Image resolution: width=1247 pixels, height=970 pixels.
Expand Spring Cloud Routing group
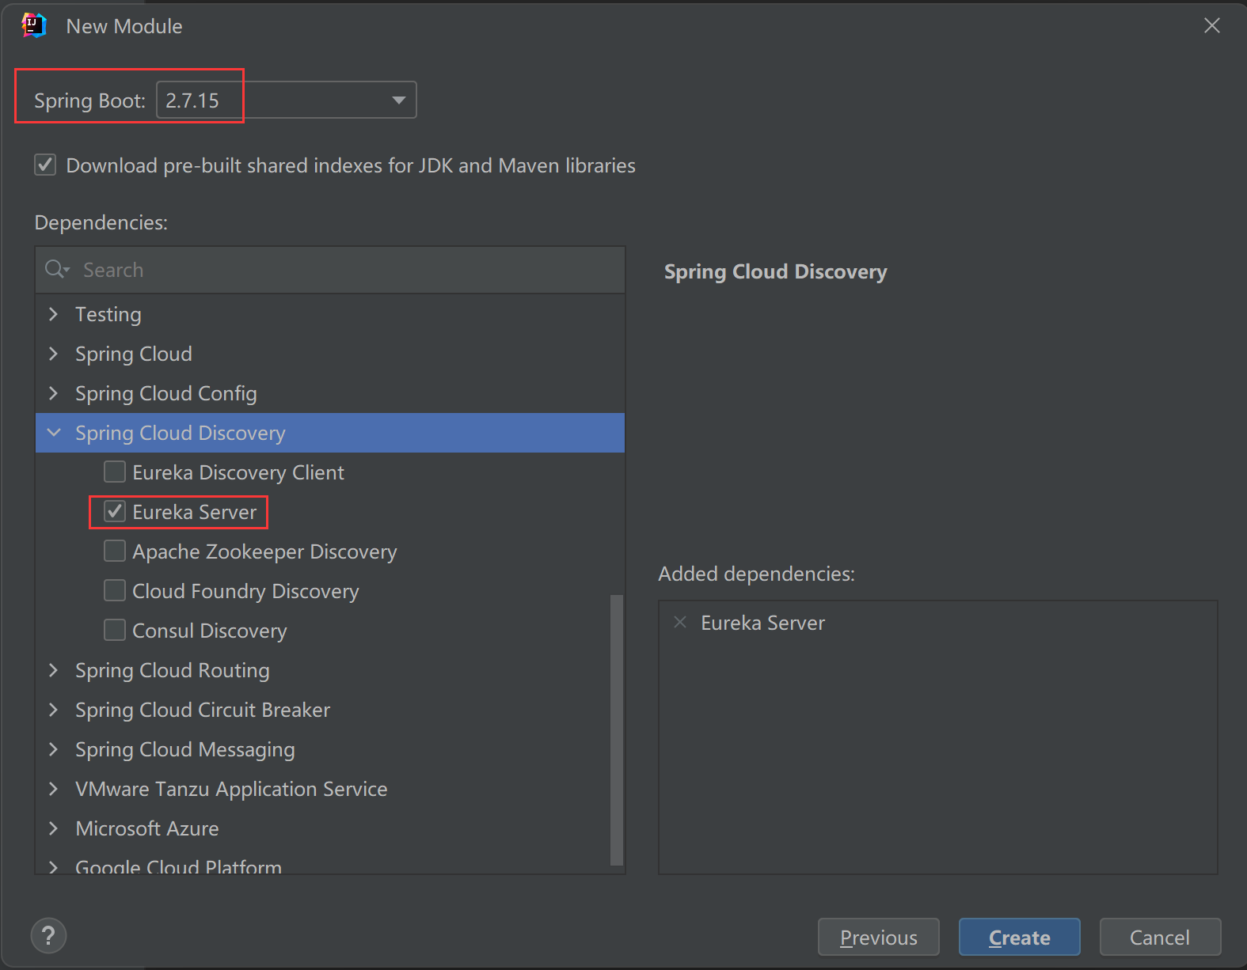[53, 670]
